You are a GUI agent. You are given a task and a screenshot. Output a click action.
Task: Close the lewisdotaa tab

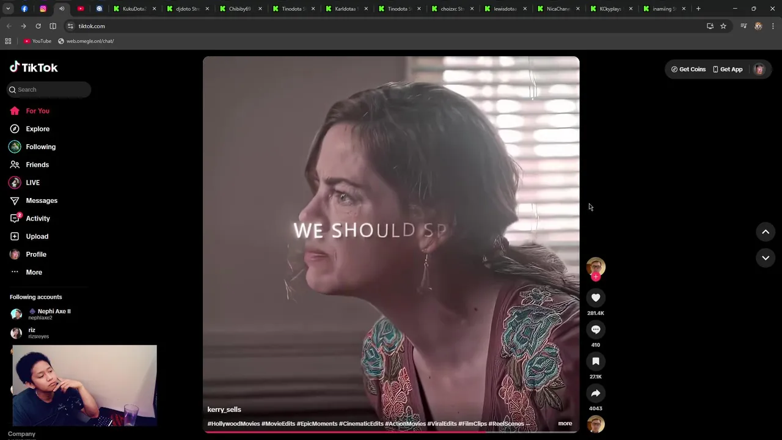tap(525, 9)
